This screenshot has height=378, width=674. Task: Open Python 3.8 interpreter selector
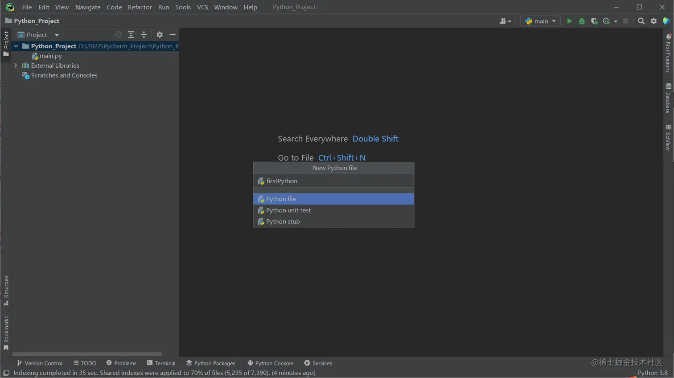[x=653, y=373]
